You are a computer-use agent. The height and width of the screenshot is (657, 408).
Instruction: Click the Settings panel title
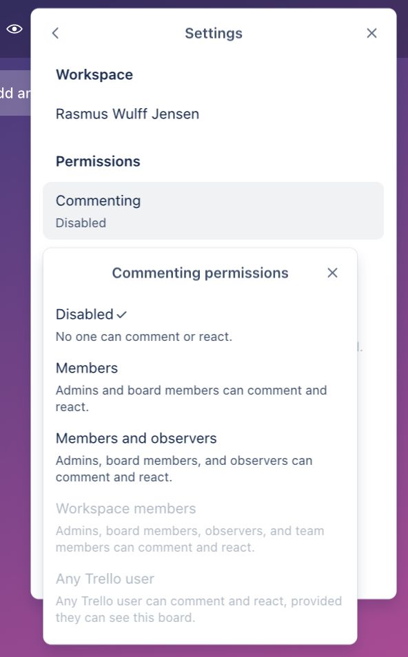[x=214, y=33]
